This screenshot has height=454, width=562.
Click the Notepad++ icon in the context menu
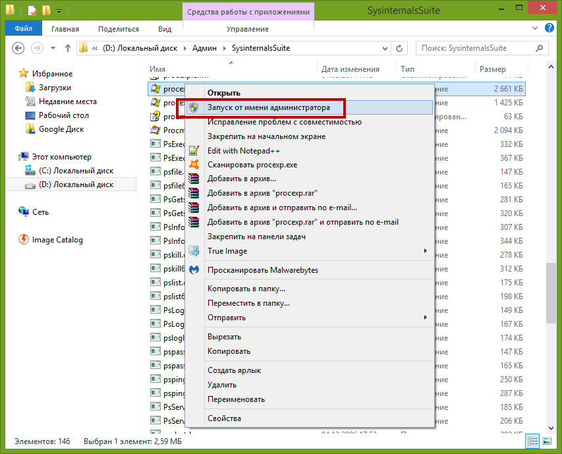coord(194,150)
